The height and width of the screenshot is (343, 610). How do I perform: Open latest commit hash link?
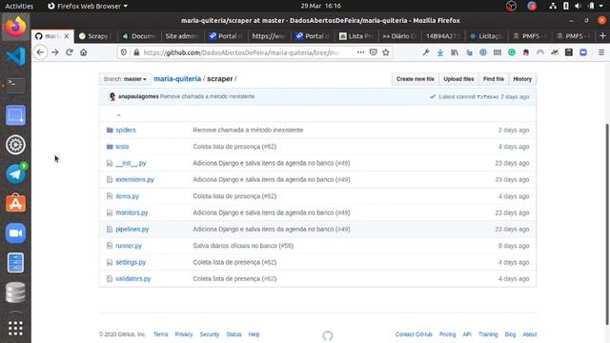pyautogui.click(x=488, y=97)
